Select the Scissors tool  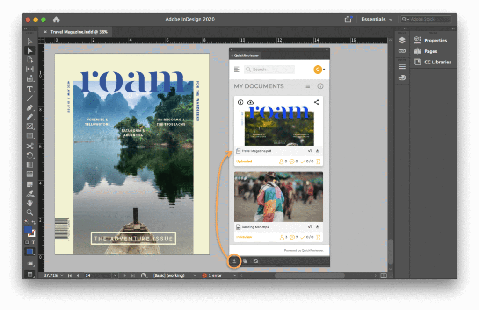pos(30,146)
